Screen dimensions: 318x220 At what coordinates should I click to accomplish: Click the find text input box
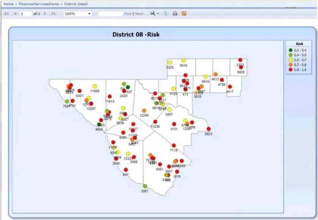tap(111, 14)
